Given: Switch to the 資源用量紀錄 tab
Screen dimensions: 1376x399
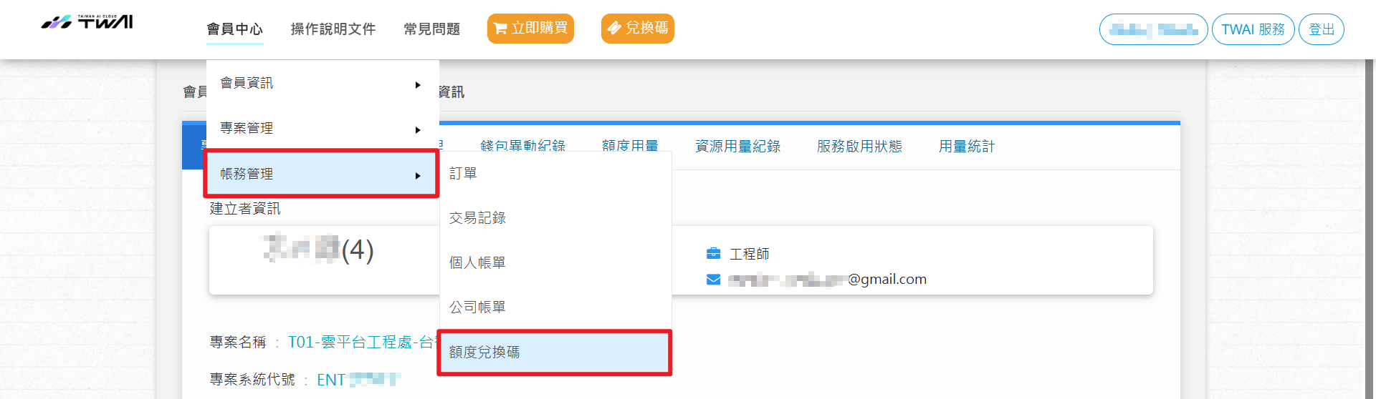Looking at the screenshot, I should tap(737, 147).
